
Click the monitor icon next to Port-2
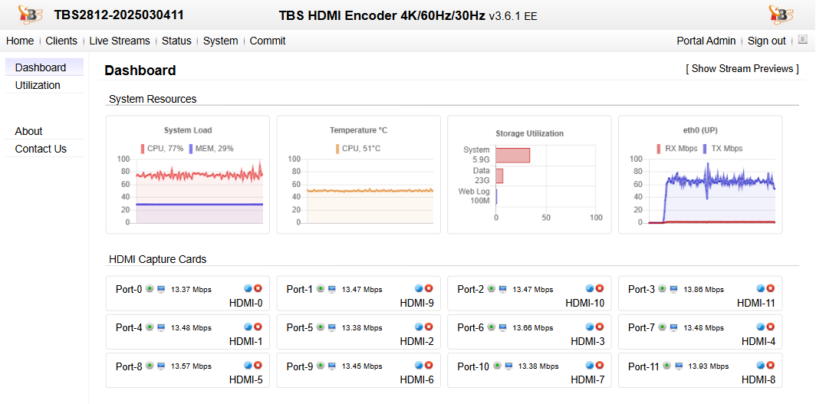coord(502,290)
